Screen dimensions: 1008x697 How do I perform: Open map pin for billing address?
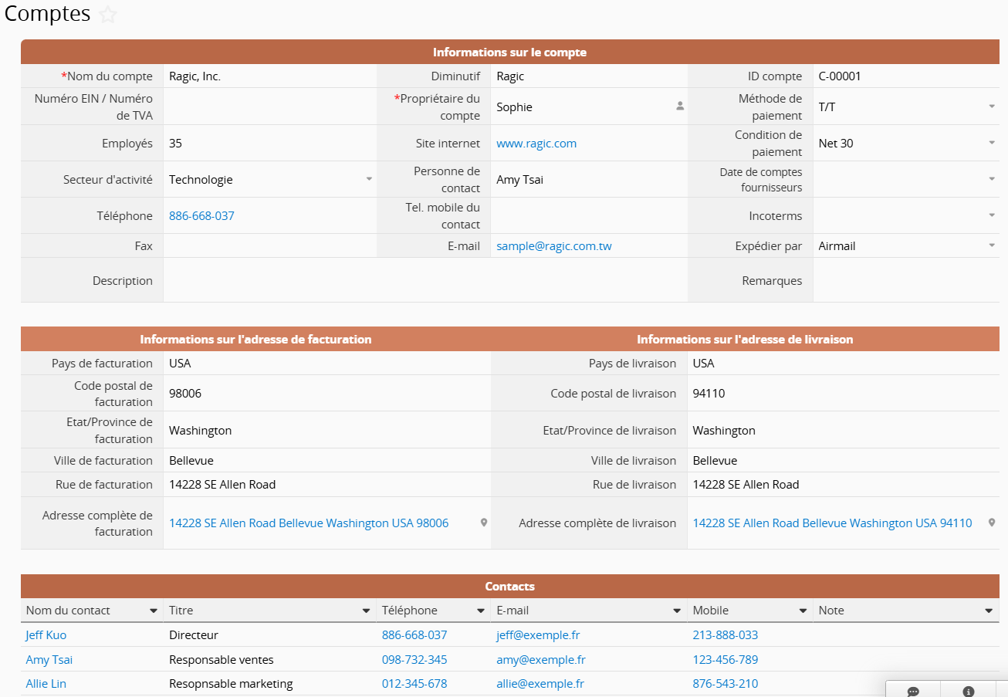(484, 523)
